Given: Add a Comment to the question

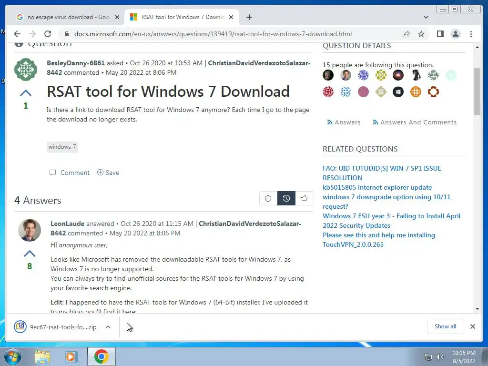Looking at the screenshot, I should click(x=70, y=173).
